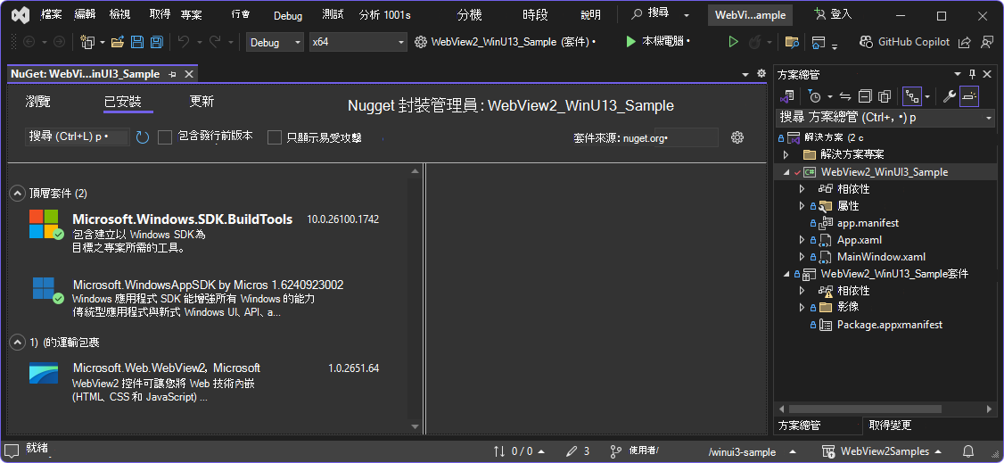Expand the 影像 folder node
This screenshot has height=463, width=1004.
pos(802,308)
